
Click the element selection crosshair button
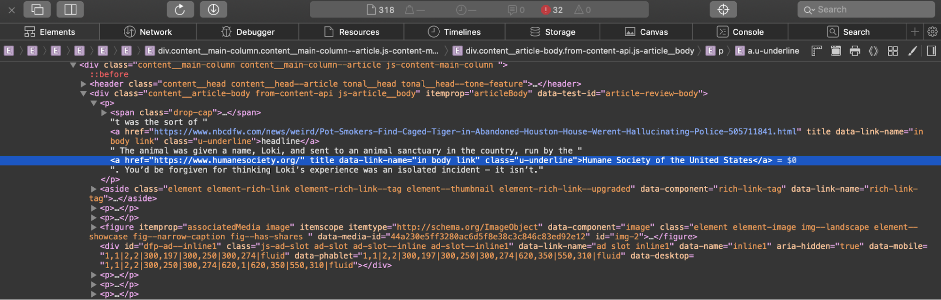point(723,9)
